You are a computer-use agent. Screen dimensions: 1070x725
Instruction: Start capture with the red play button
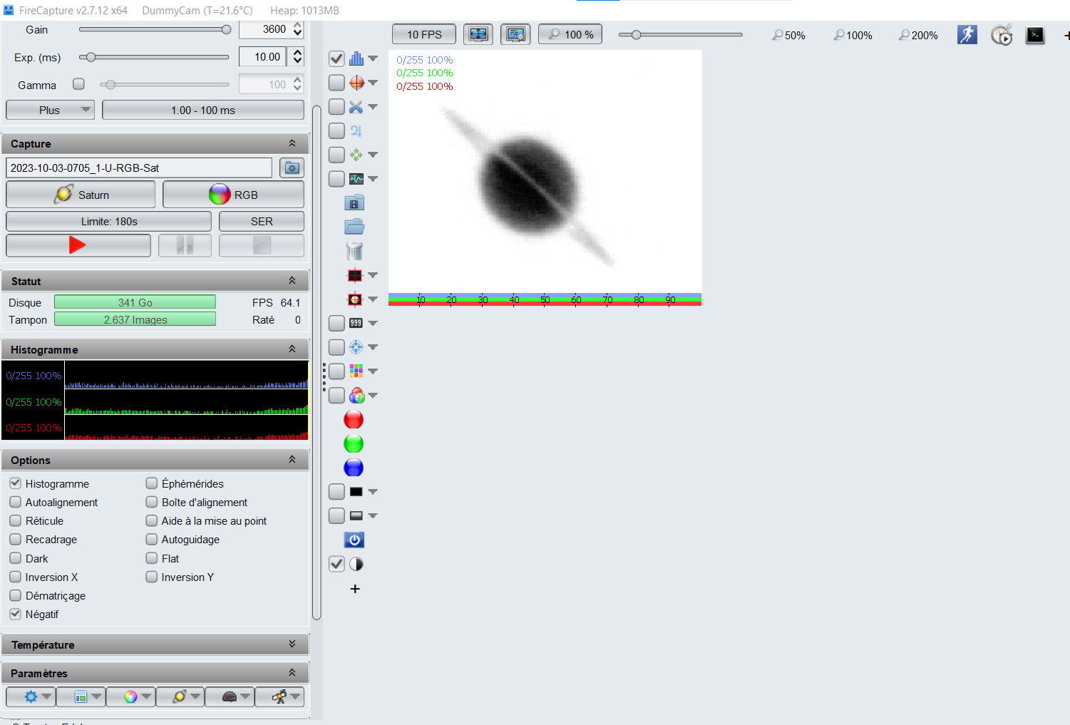(x=78, y=245)
